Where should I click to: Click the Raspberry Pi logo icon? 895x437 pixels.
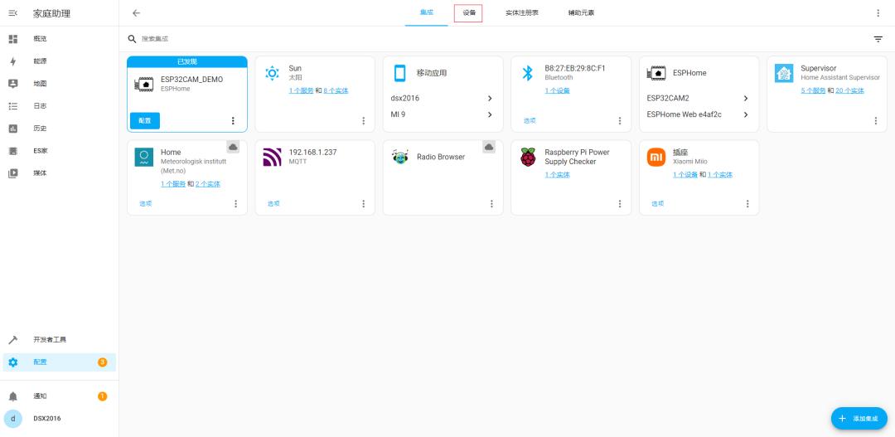pyautogui.click(x=528, y=157)
